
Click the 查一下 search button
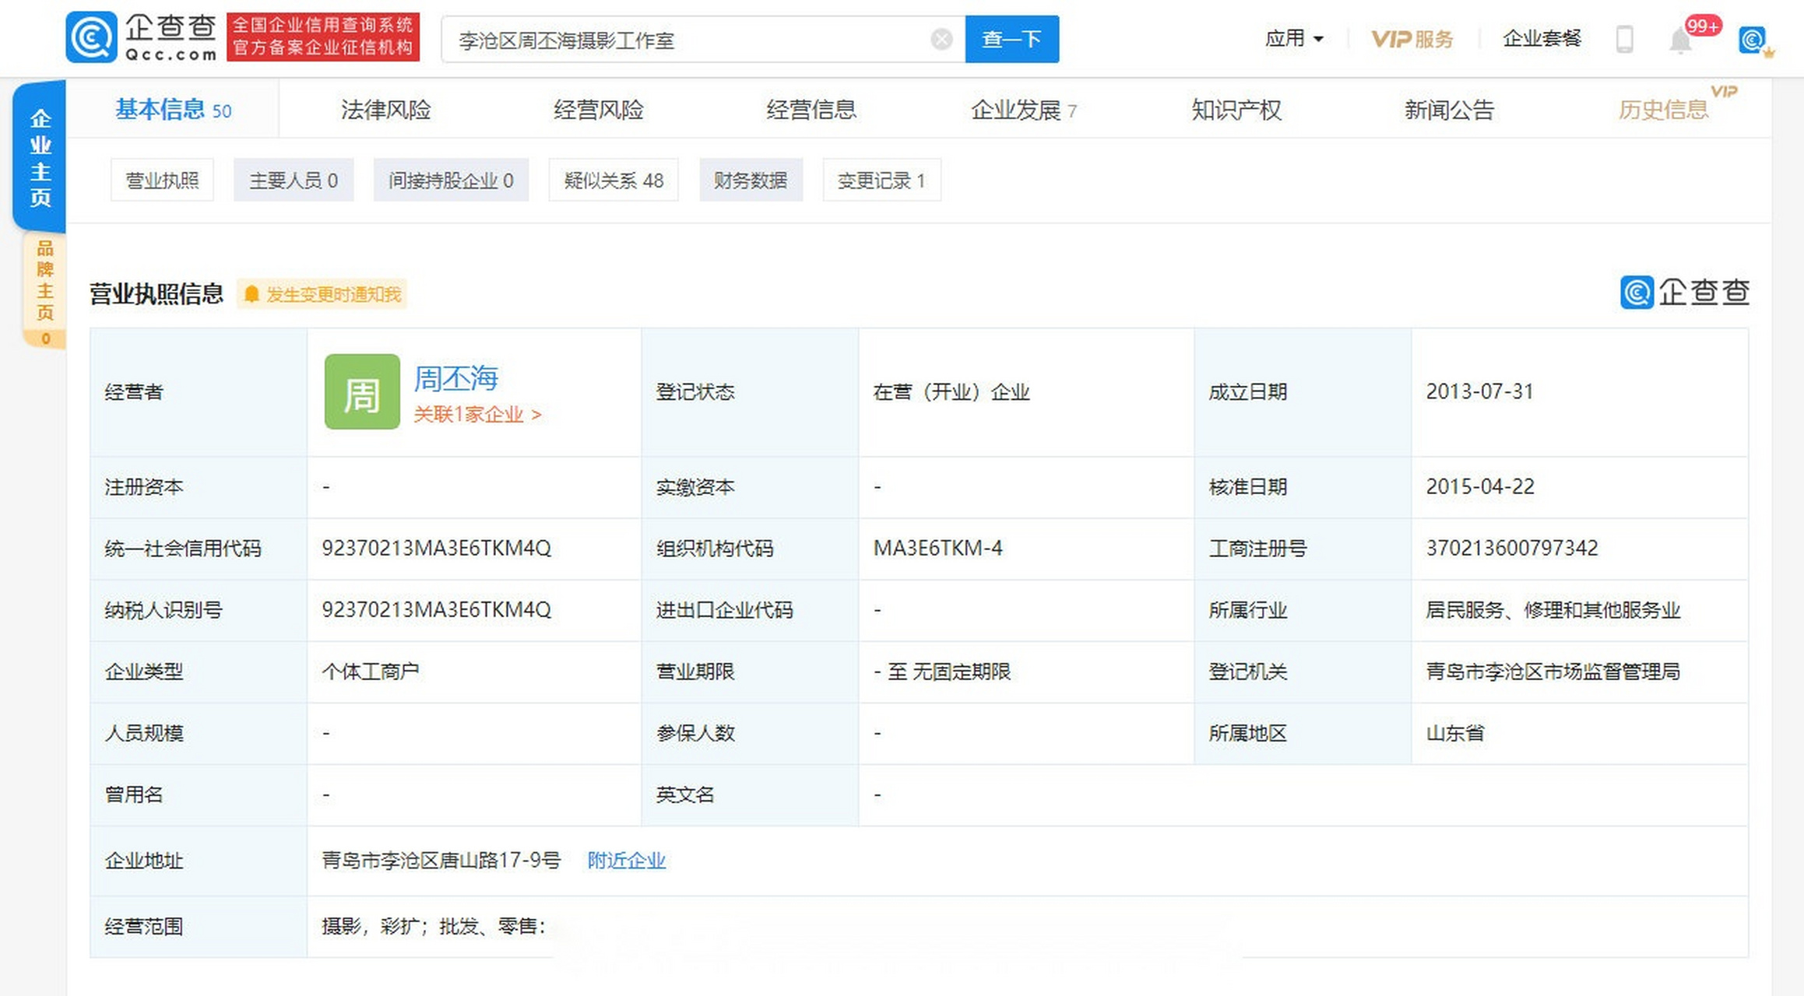[1011, 39]
